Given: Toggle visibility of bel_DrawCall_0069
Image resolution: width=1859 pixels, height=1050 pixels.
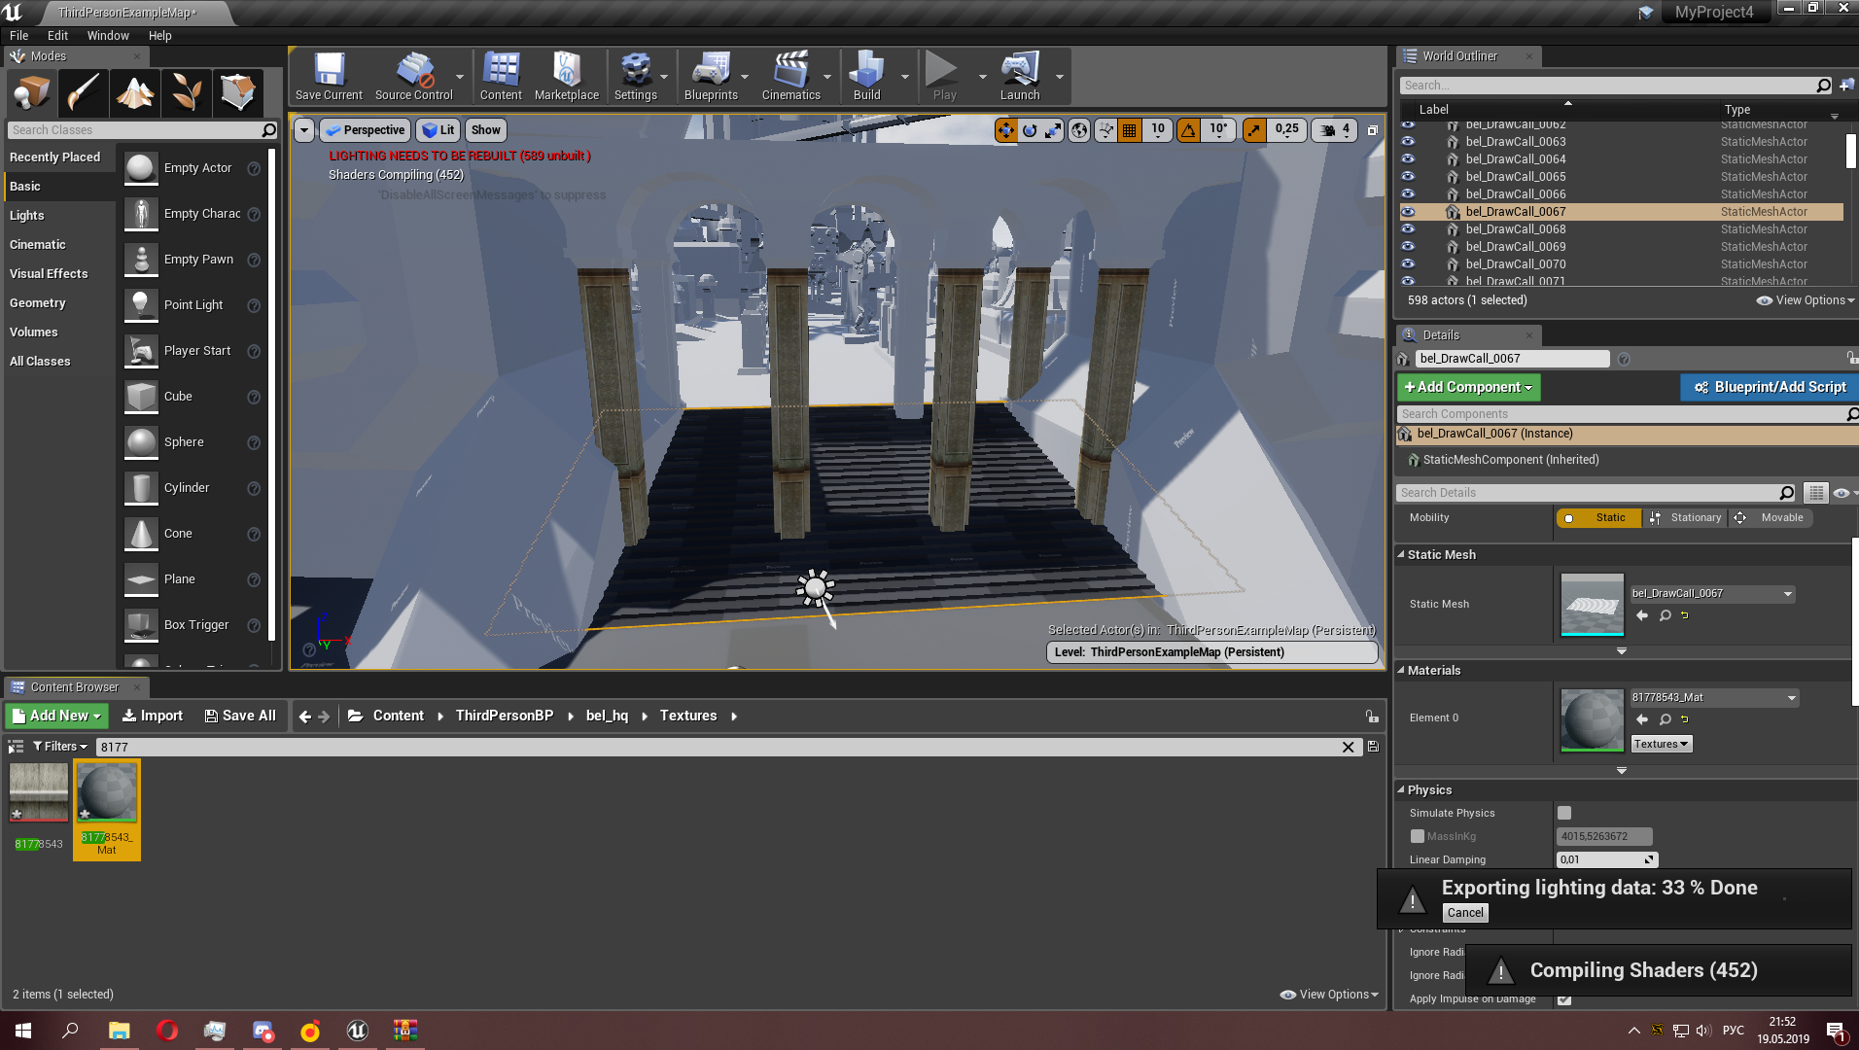Looking at the screenshot, I should point(1408,246).
